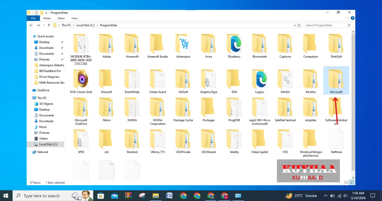Screen dimensions: 382x201
Task: Switch to the View ribbon tab
Action: tap(74, 18)
